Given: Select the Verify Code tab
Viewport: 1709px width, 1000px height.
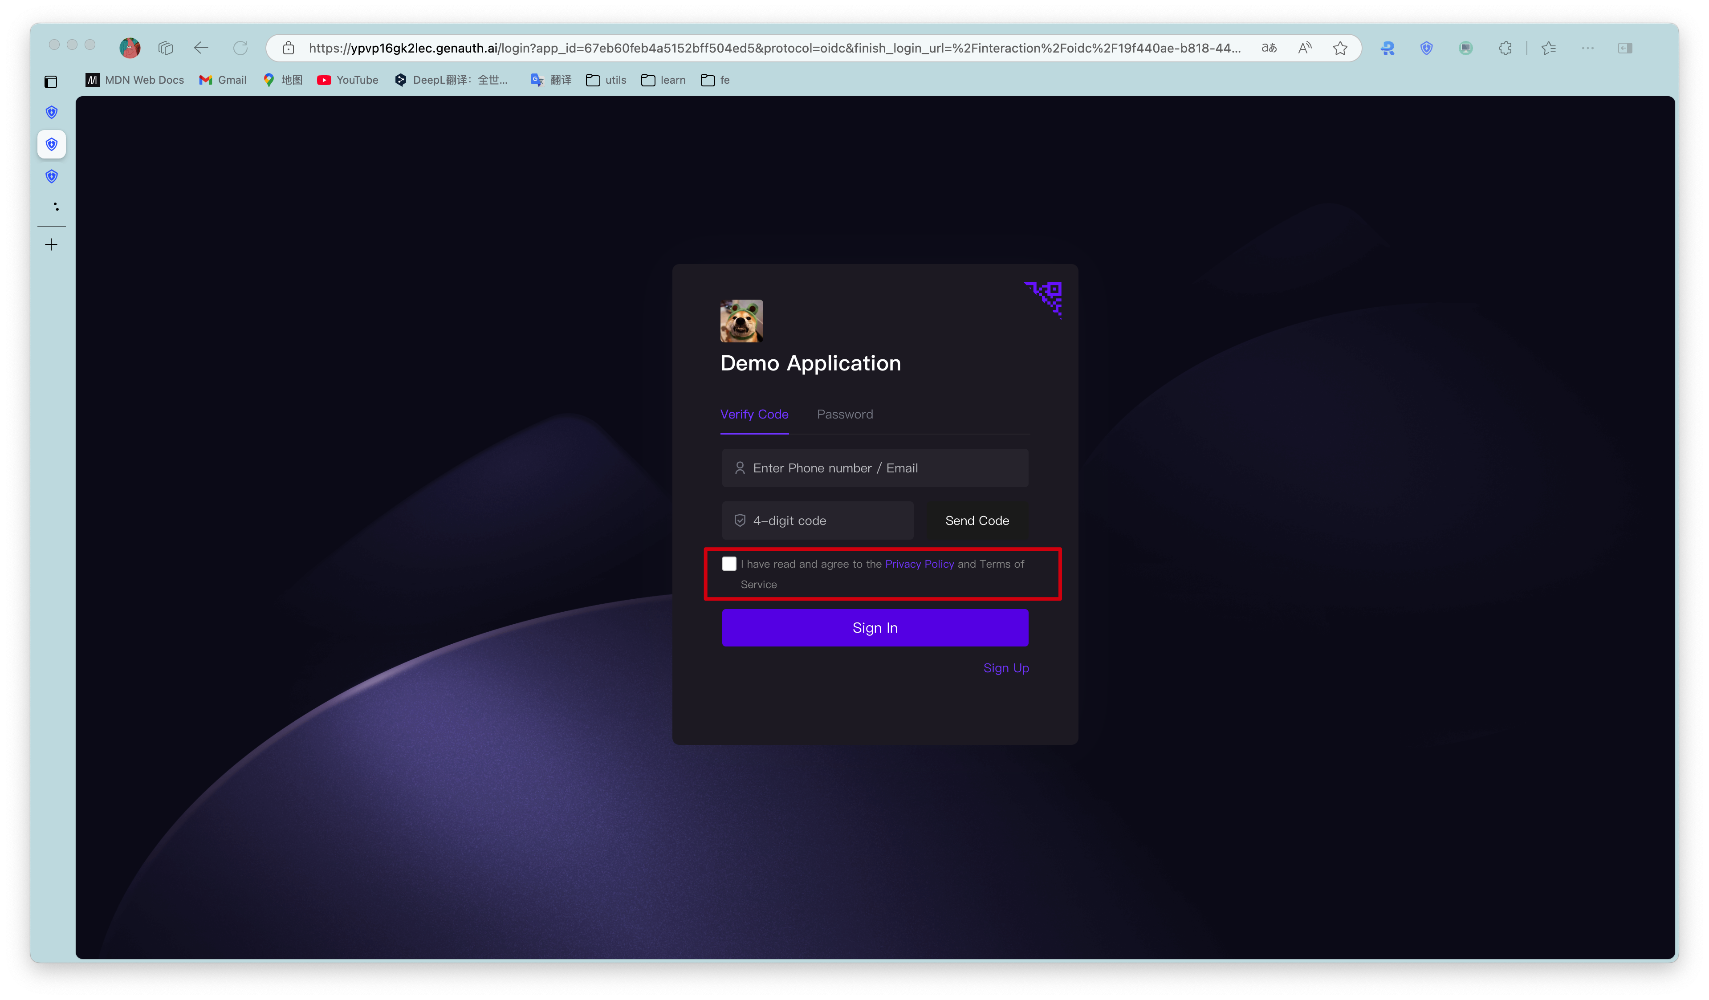Looking at the screenshot, I should pyautogui.click(x=754, y=414).
